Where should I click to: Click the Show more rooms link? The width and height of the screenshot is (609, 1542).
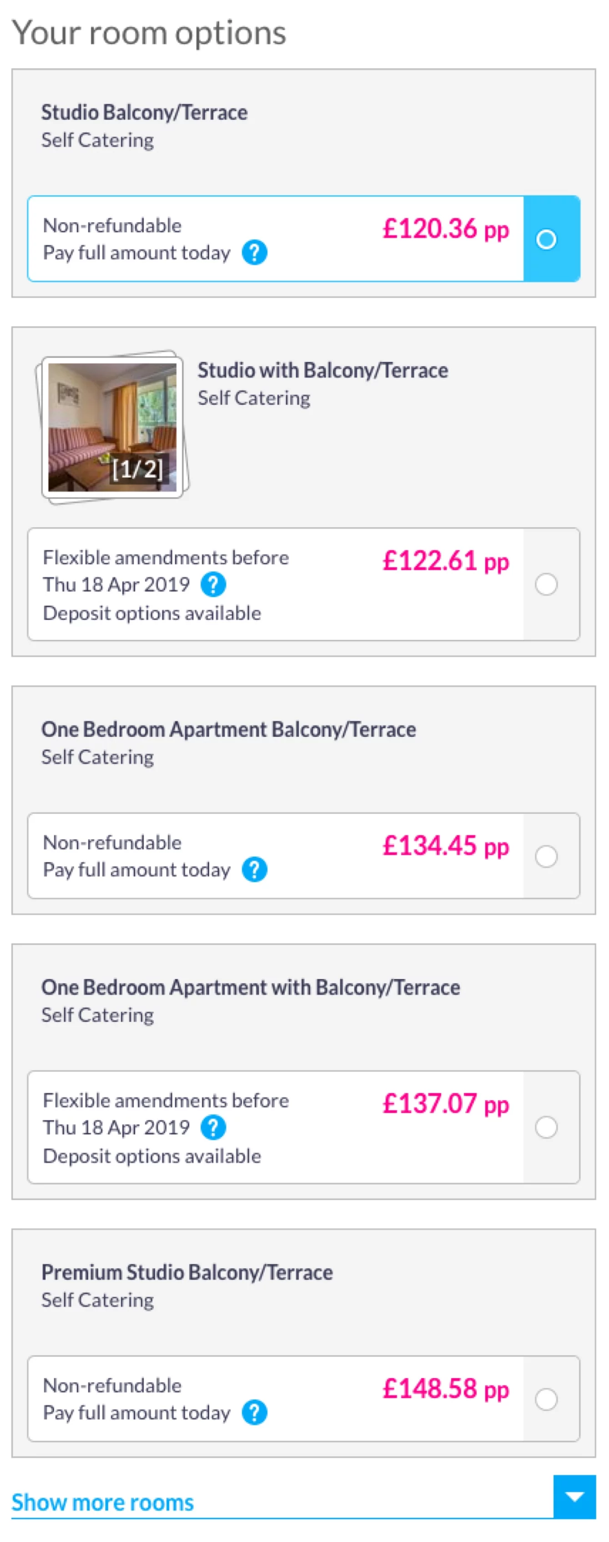pyautogui.click(x=103, y=1502)
